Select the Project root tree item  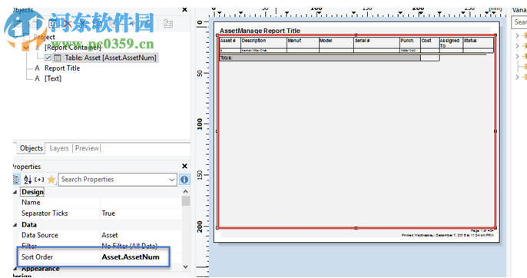44,37
